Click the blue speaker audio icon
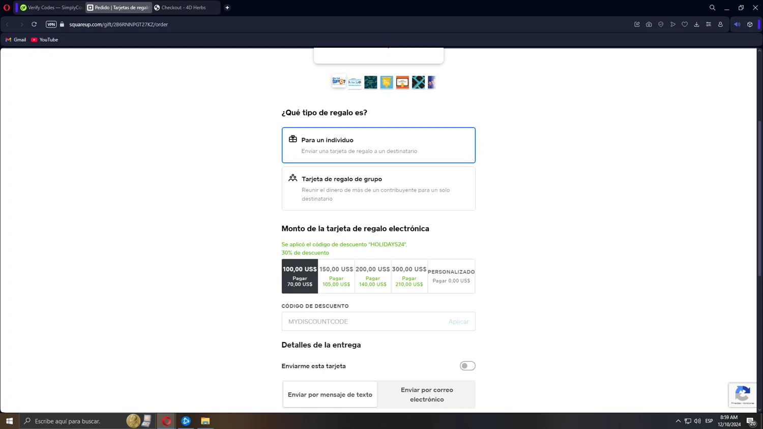 tap(737, 24)
